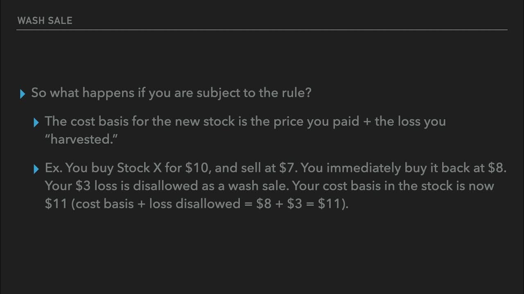The width and height of the screenshot is (524, 294).
Task: Click the "$11" starting the last line
Action: click(x=56, y=204)
